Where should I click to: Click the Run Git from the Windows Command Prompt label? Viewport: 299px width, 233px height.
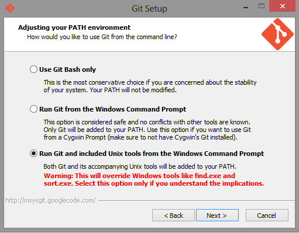(x=112, y=109)
